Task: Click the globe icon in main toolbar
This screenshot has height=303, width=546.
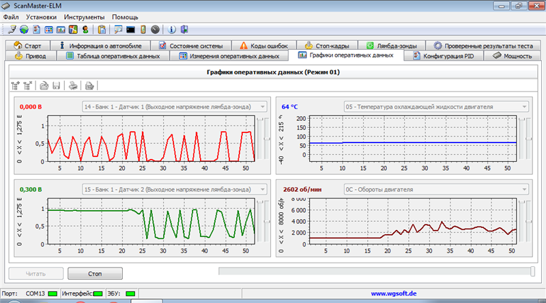Action: [24, 29]
